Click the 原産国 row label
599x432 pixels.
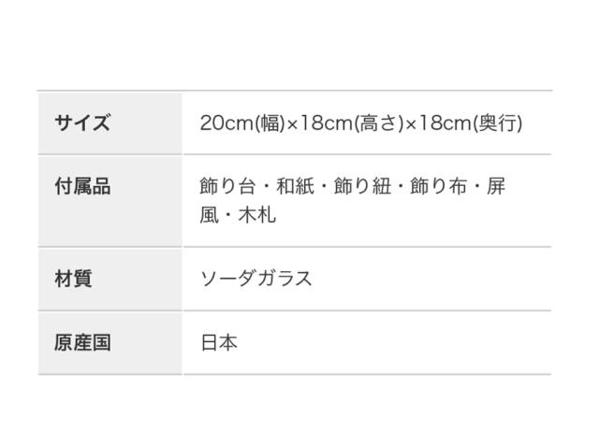82,342
